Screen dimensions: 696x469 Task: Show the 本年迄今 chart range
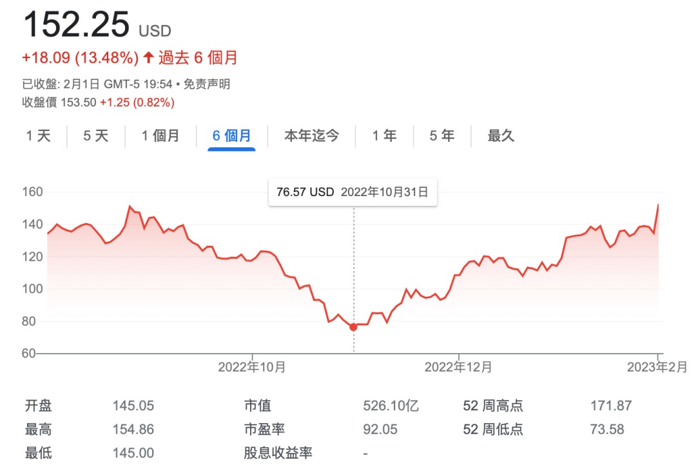311,136
